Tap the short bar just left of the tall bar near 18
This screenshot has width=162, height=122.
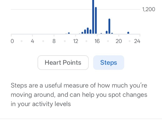click(107, 32)
